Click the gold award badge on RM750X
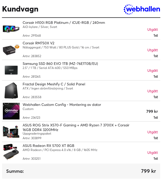Screen dimensions: 162x181 point(17,46)
